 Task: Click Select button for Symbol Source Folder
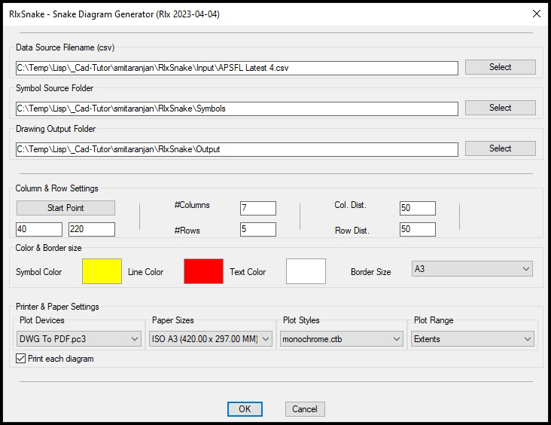(500, 108)
